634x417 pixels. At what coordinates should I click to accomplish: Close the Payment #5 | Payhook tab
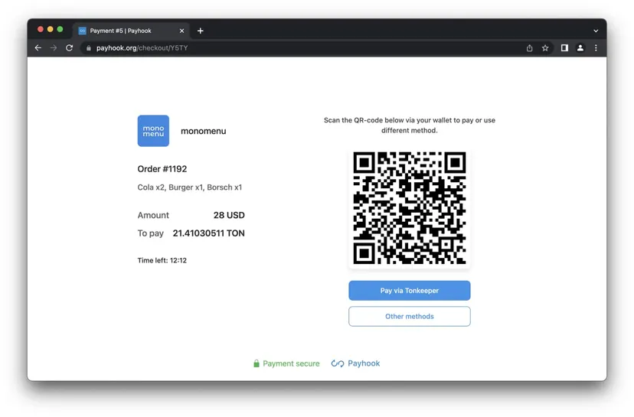pos(181,31)
